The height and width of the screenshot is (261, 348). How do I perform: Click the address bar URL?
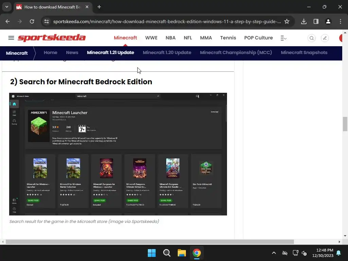167,21
